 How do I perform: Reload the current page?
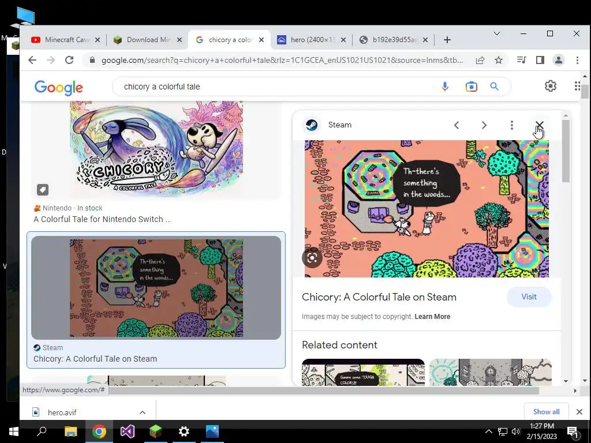[x=69, y=60]
